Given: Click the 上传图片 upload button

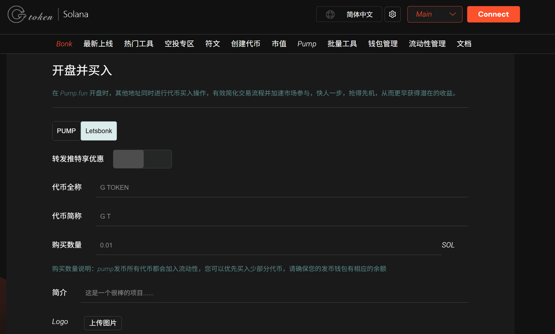Looking at the screenshot, I should tap(103, 323).
